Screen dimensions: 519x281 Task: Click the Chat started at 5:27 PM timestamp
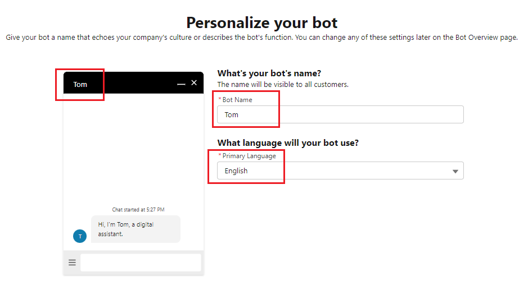[138, 210]
